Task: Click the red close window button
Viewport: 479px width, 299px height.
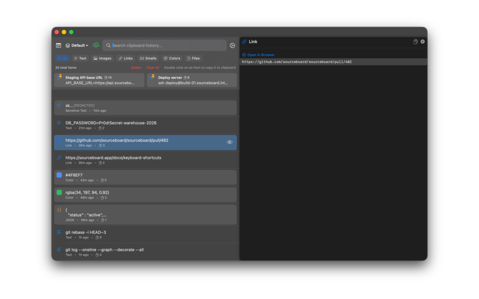Action: coord(57,32)
